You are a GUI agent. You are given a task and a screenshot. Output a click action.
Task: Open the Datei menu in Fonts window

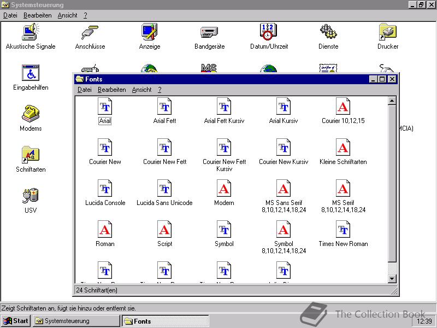(x=85, y=90)
